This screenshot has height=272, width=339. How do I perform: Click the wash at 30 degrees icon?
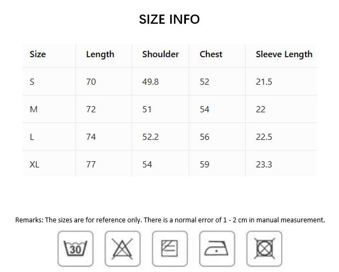click(x=75, y=248)
